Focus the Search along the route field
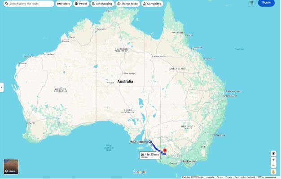Image resolution: width=281 pixels, height=179 pixels. (29, 4)
